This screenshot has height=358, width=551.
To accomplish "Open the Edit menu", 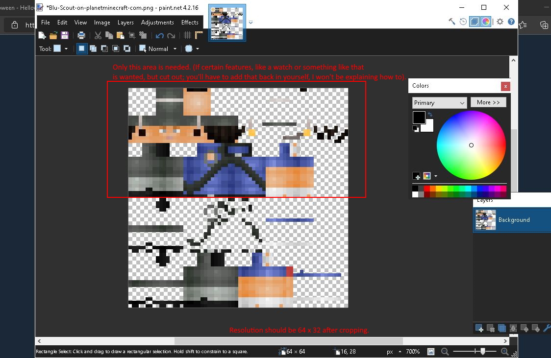I will click(x=62, y=23).
